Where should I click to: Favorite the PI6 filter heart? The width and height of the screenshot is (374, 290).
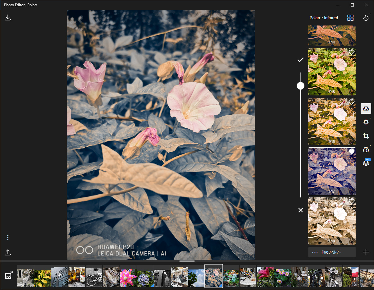pos(351,102)
